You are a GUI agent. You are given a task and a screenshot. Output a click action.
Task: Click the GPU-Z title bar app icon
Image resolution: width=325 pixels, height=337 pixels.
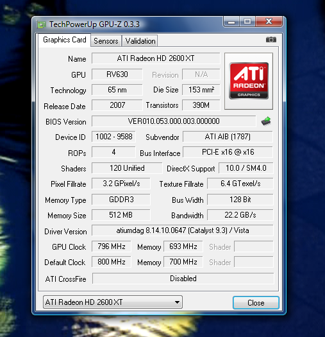(42, 24)
